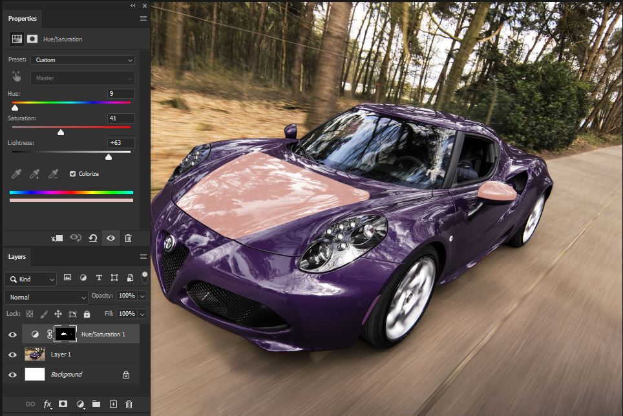Click the Lightness slider track
The image size is (623, 416).
[x=72, y=152]
